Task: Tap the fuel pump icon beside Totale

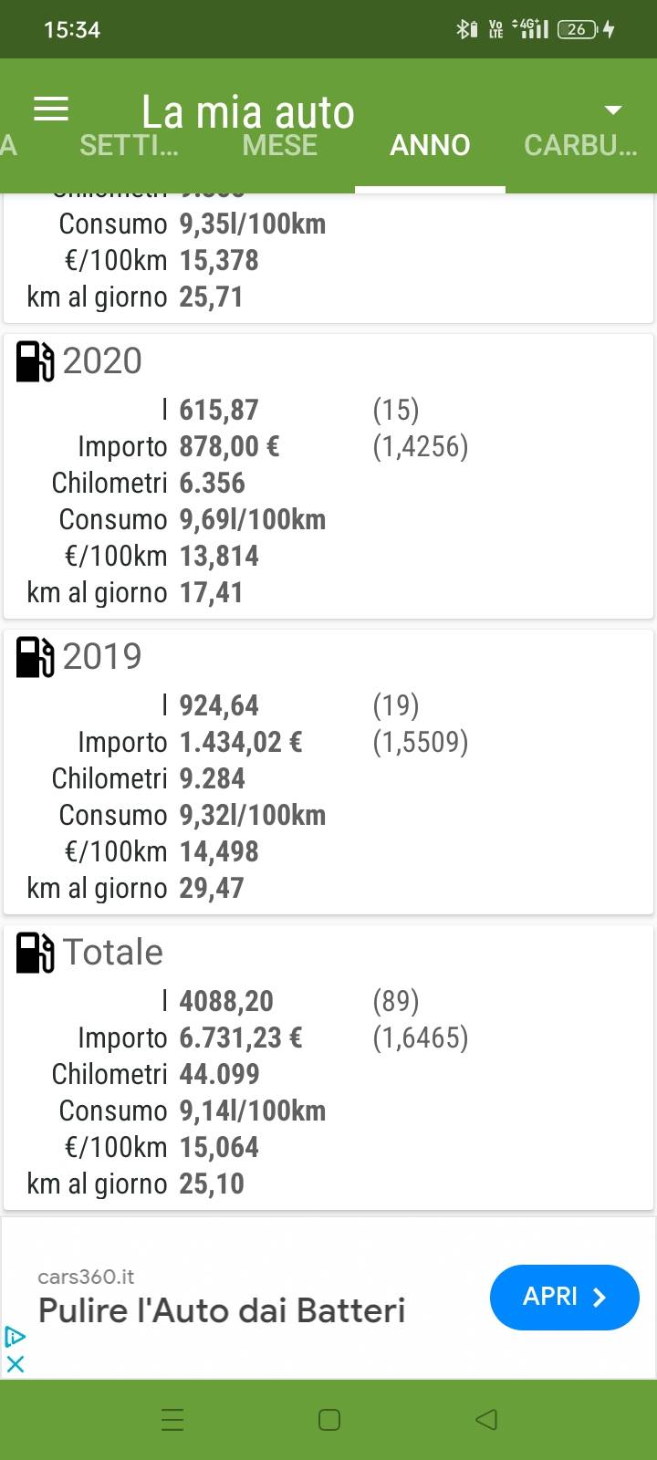Action: (x=36, y=953)
